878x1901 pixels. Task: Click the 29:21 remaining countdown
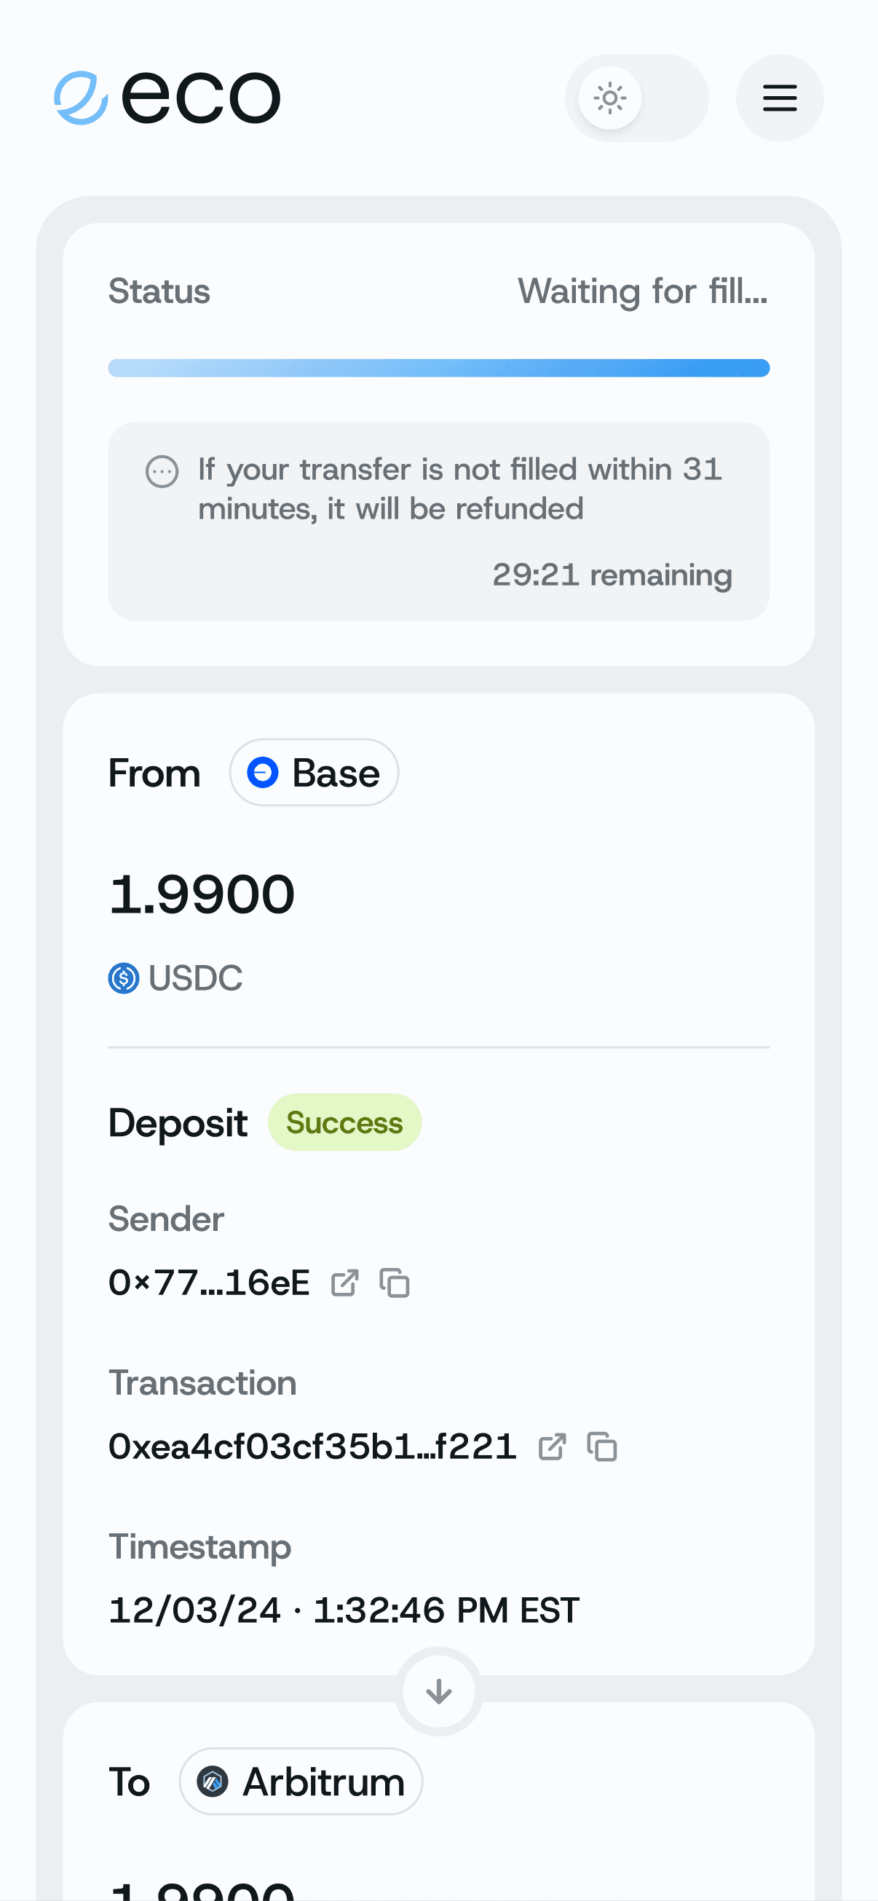point(612,575)
